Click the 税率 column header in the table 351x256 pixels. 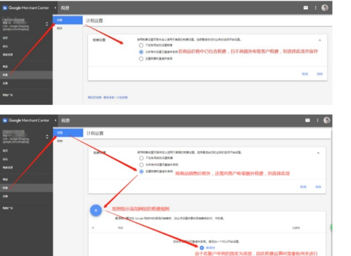tap(120, 228)
